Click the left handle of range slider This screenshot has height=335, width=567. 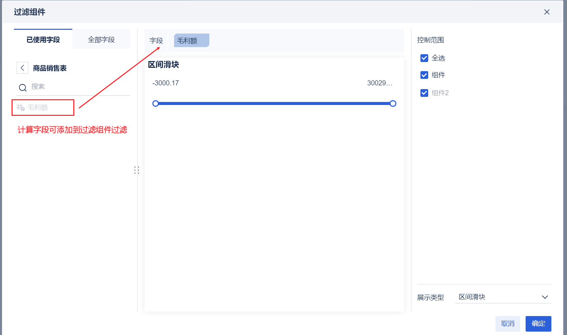(155, 104)
